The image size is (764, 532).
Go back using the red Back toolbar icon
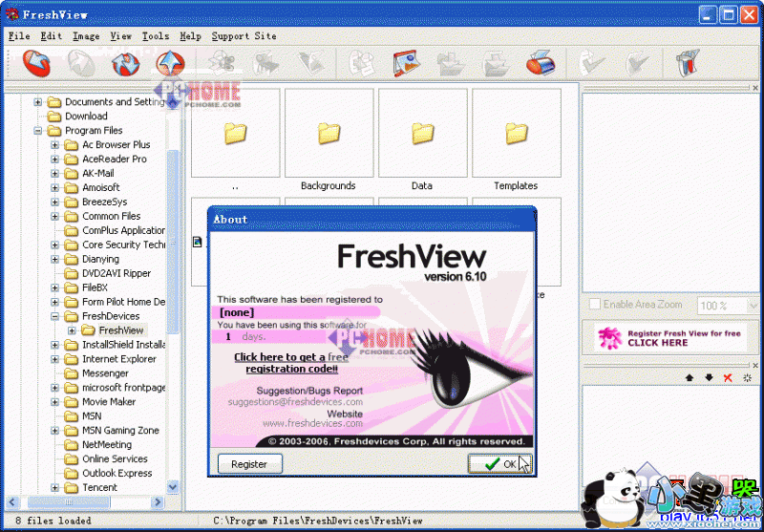tap(36, 63)
